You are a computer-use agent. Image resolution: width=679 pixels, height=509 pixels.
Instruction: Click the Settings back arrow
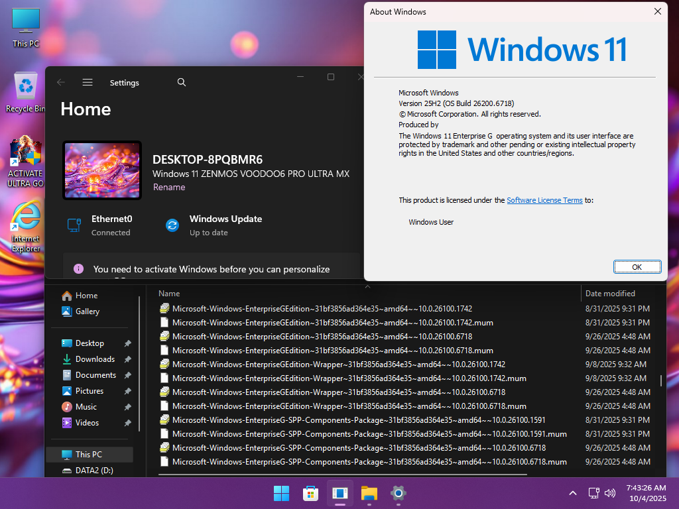(60, 82)
